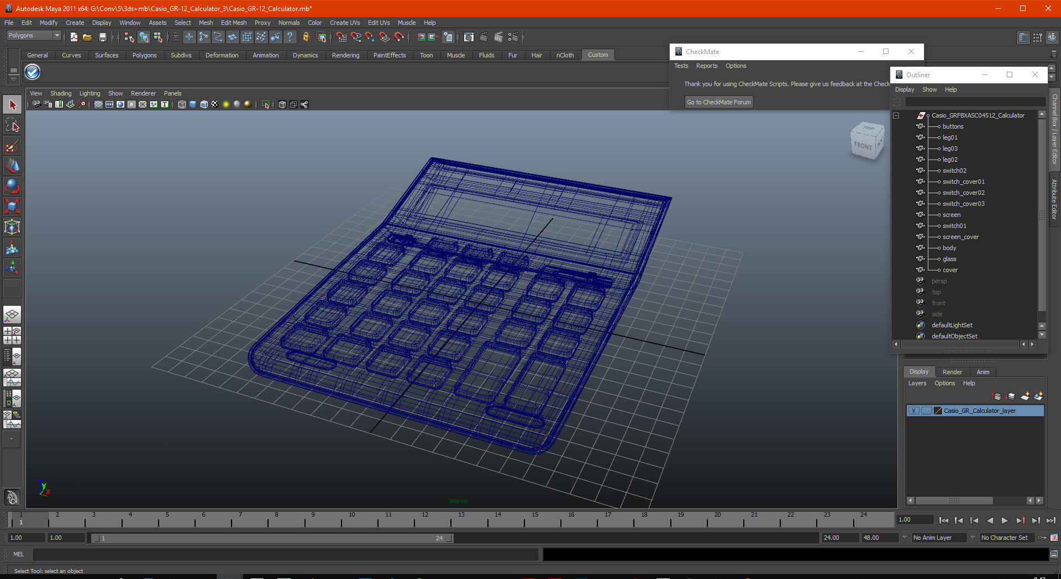1061x579 pixels.
Task: Toggle wireframe shading in viewport
Action: 182,104
